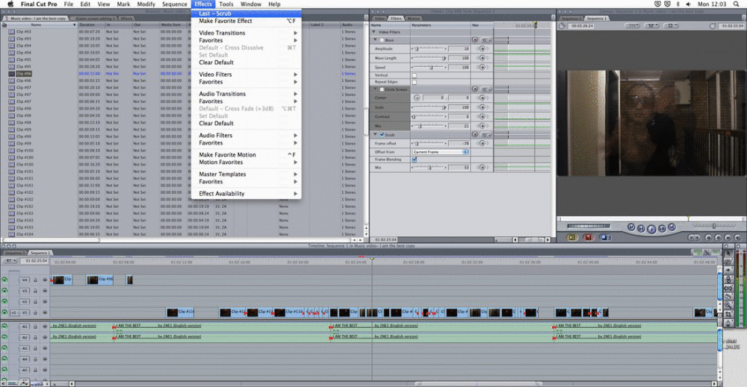Choose Make Favorite Effect menu item
The height and width of the screenshot is (387, 747).
click(225, 21)
